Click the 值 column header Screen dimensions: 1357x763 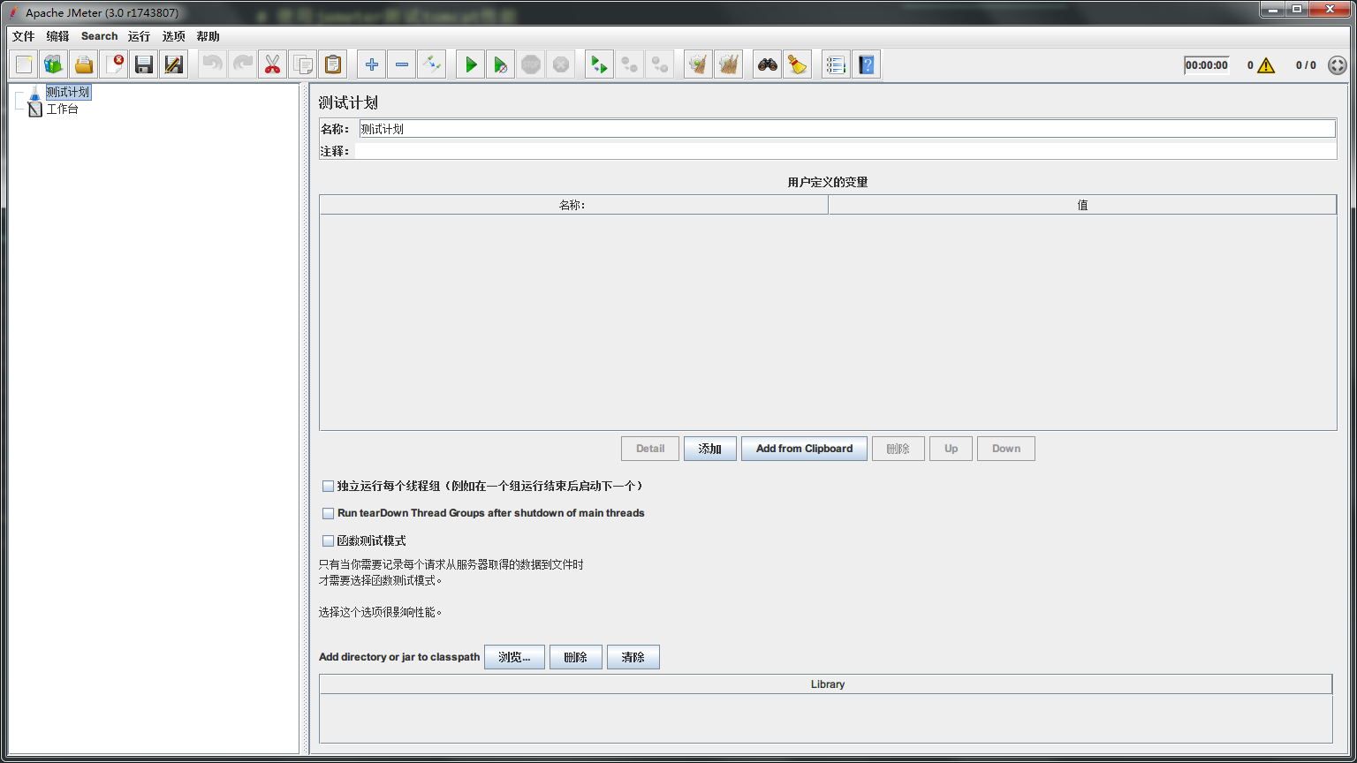point(1082,205)
